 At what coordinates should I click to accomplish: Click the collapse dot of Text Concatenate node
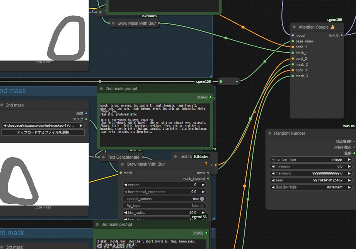coord(103,157)
